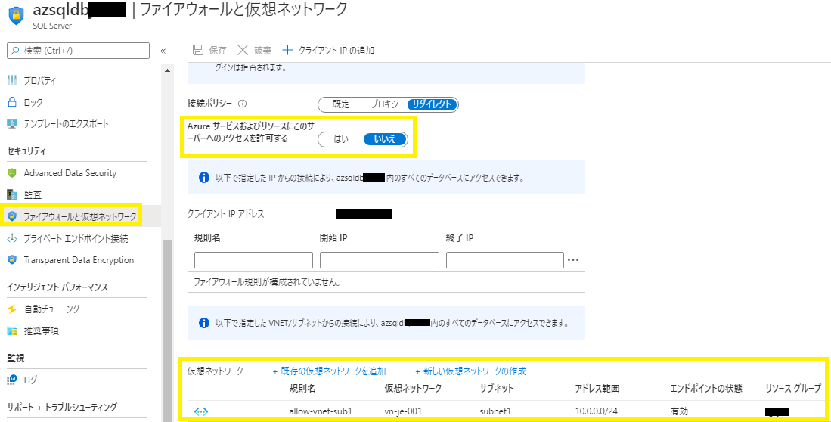Click firewall shield icon in sidebar
The image size is (831, 422).
[x=12, y=216]
